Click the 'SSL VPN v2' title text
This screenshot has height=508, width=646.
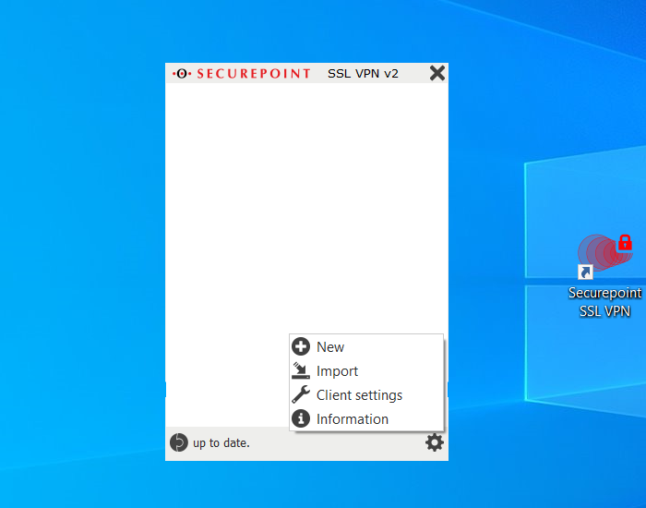363,74
